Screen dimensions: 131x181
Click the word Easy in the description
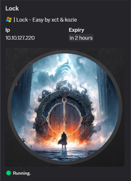38,20
